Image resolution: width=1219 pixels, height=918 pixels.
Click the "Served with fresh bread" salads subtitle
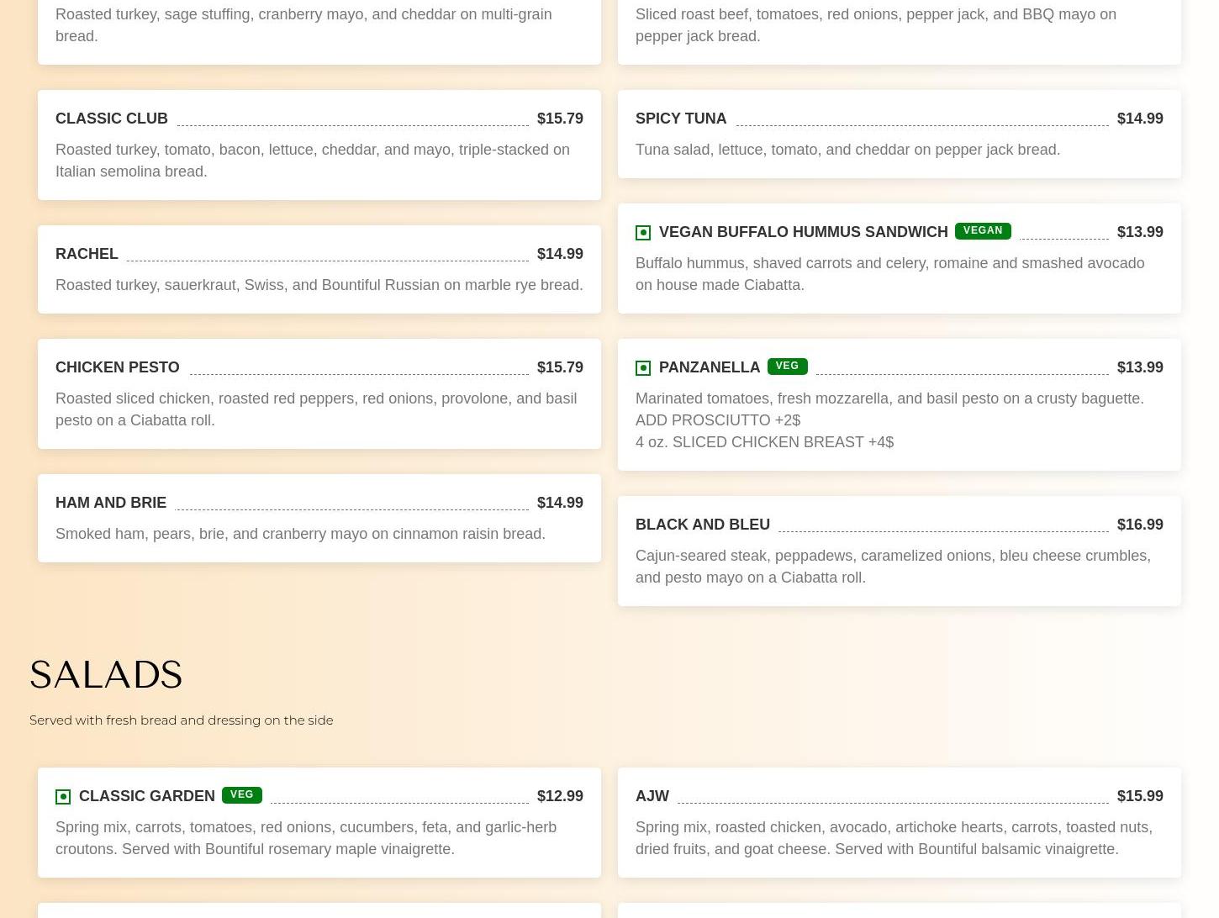pyautogui.click(x=181, y=720)
